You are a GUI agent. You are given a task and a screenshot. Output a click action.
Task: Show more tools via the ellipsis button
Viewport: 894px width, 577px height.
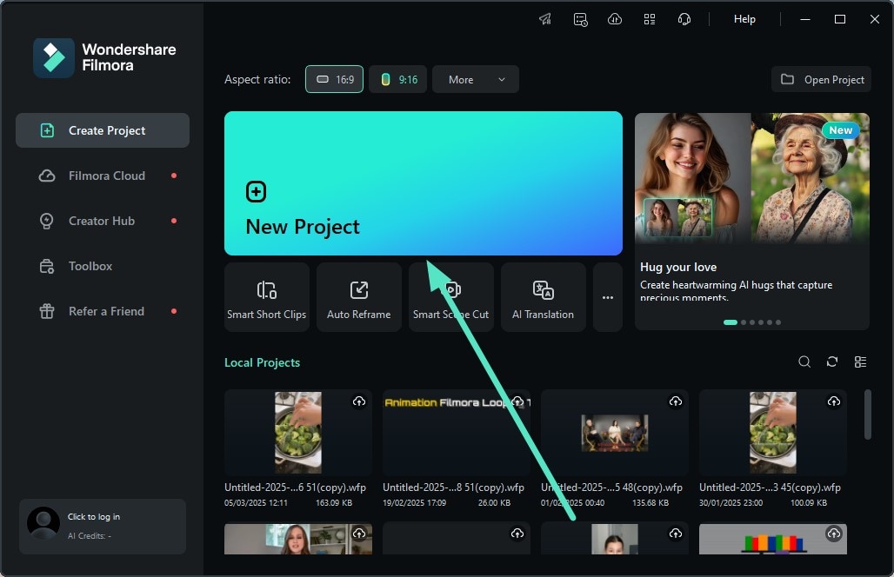pos(608,297)
